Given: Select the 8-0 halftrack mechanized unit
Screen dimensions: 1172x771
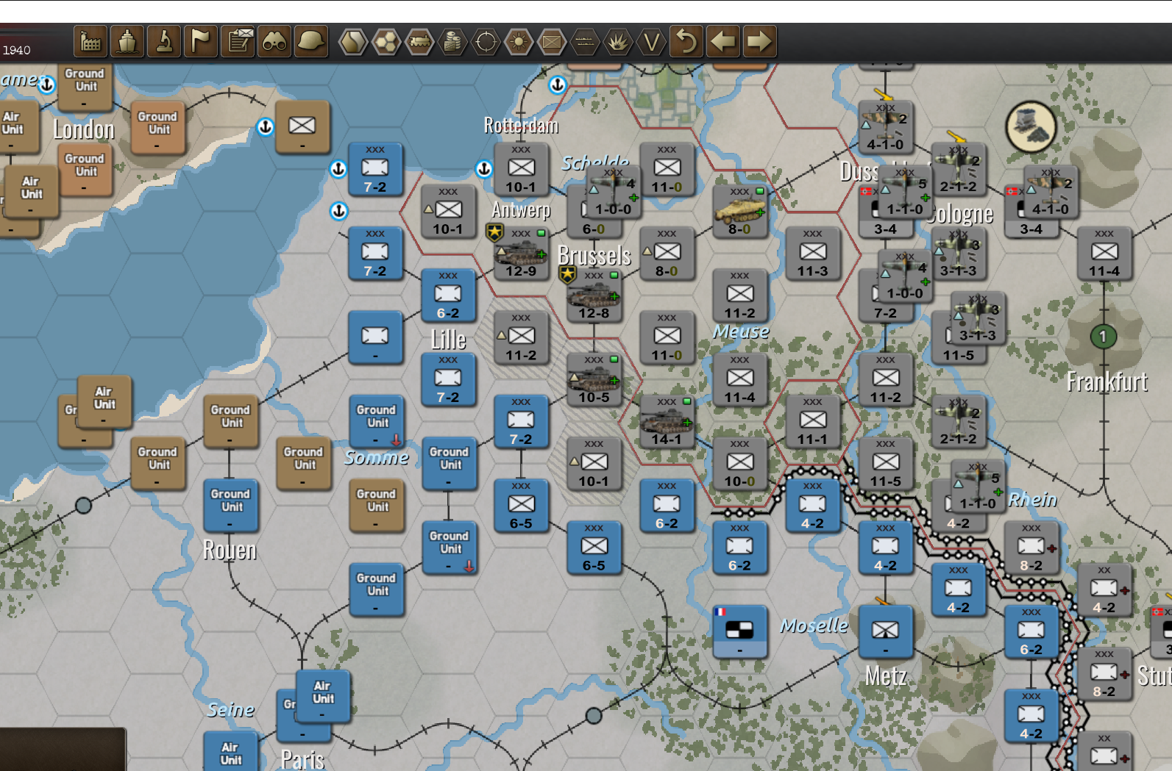Looking at the screenshot, I should click(739, 212).
